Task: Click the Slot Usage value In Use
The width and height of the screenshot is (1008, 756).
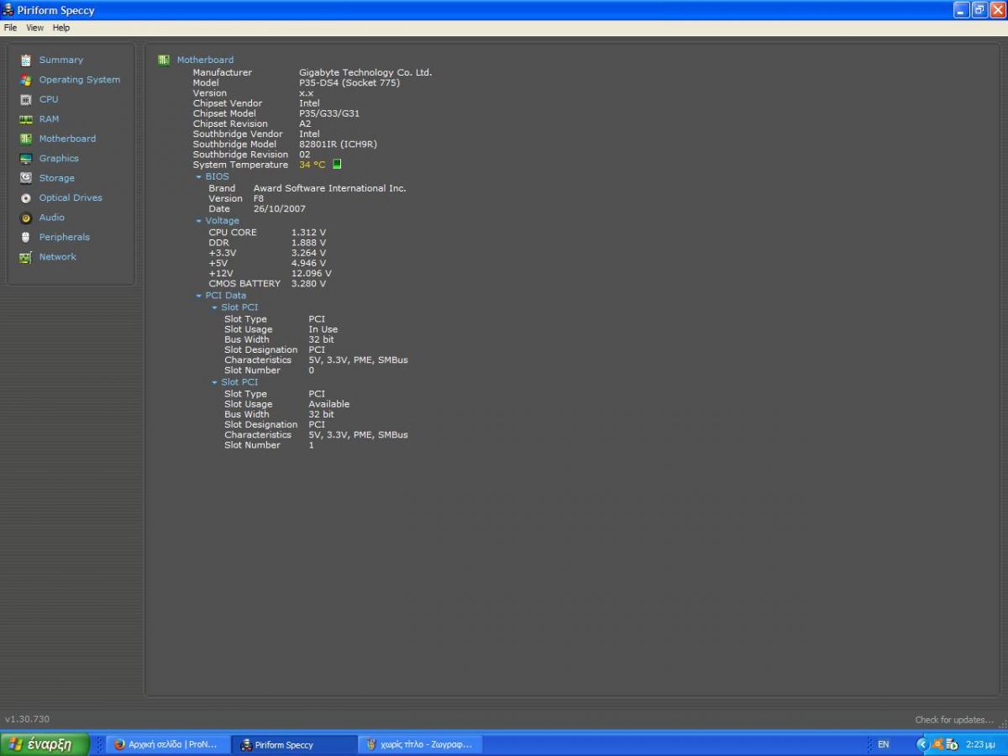Action: pyautogui.click(x=323, y=330)
